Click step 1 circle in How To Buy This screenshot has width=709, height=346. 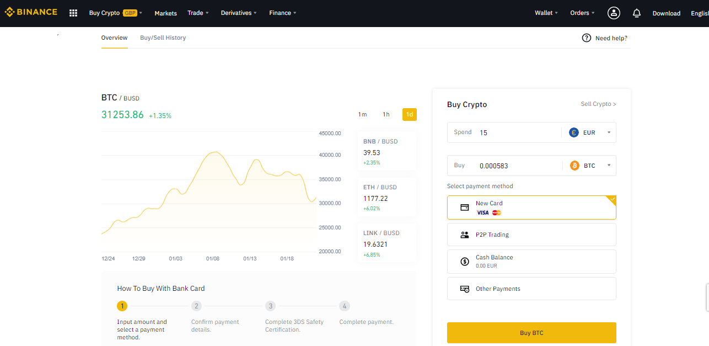click(x=122, y=306)
